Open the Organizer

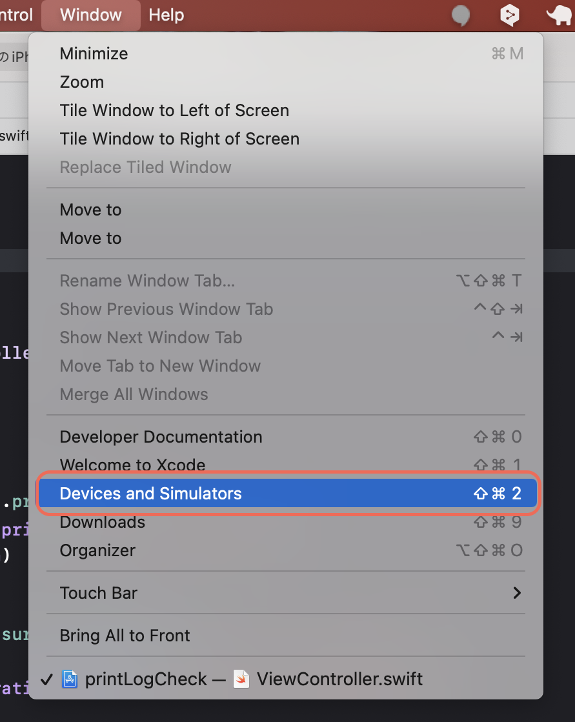point(97,550)
